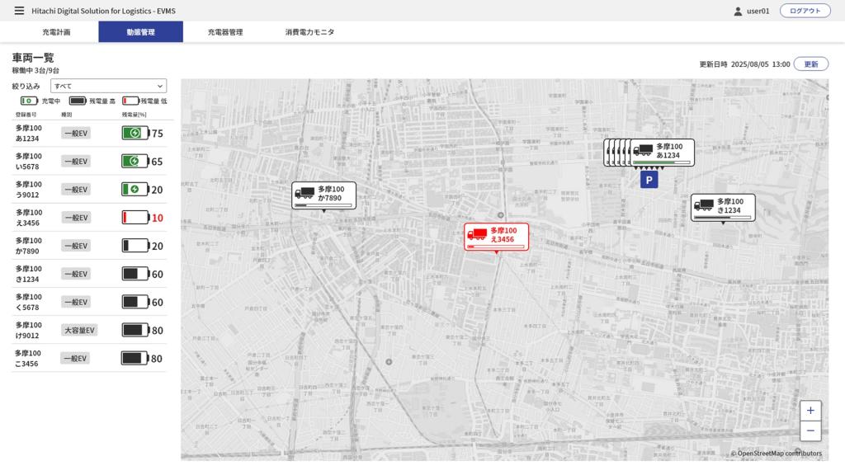Select truck marker 多摩100 き1234 on map
This screenshot has height=475, width=845.
tap(723, 207)
